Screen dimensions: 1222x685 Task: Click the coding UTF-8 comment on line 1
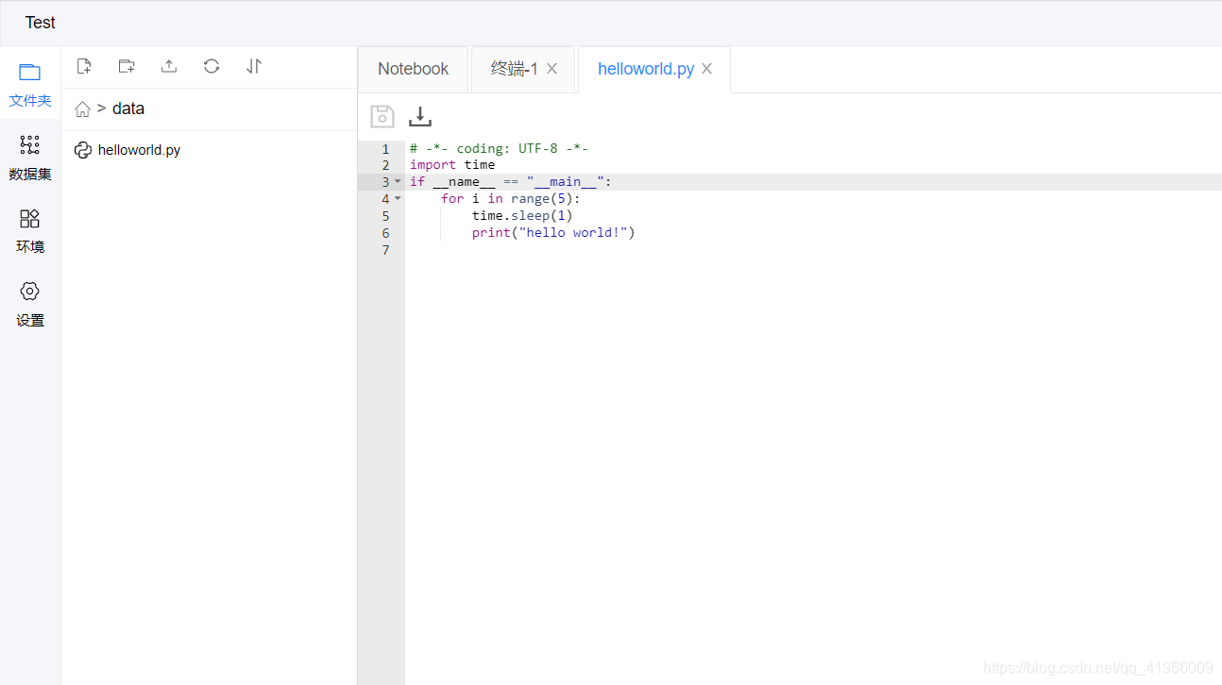click(500, 148)
